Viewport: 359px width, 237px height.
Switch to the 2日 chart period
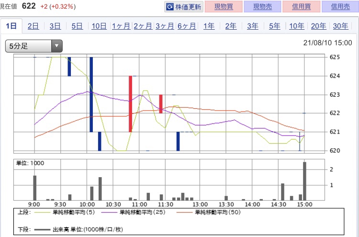[x=33, y=26]
